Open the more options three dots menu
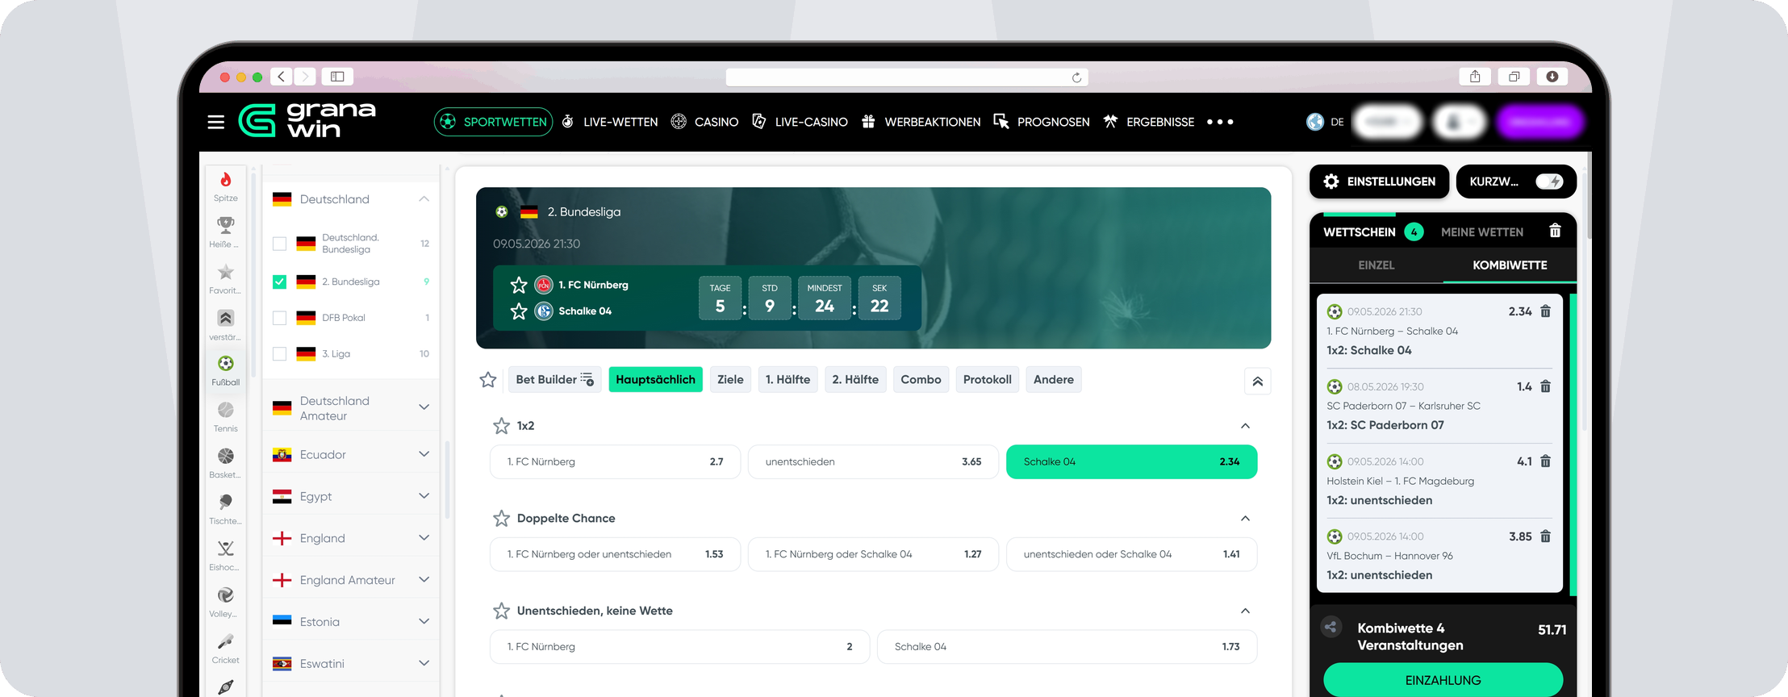 pos(1220,122)
